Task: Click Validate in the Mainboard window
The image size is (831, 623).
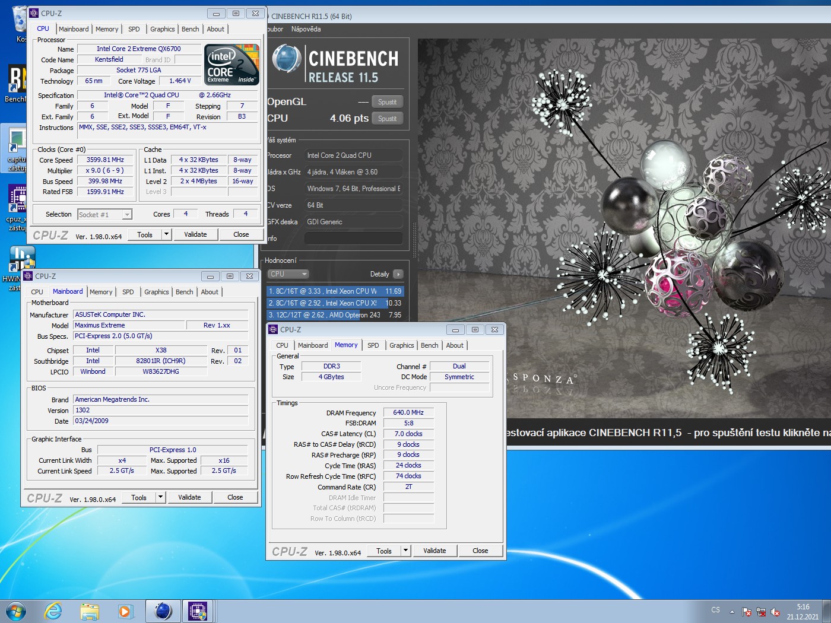Action: point(189,497)
